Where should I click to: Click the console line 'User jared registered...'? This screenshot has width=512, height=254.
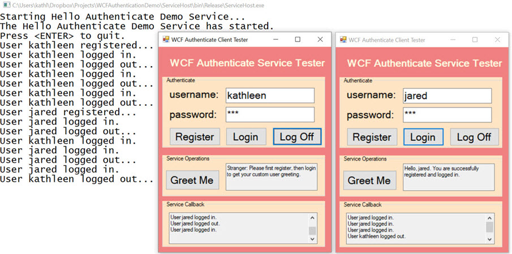68,113
